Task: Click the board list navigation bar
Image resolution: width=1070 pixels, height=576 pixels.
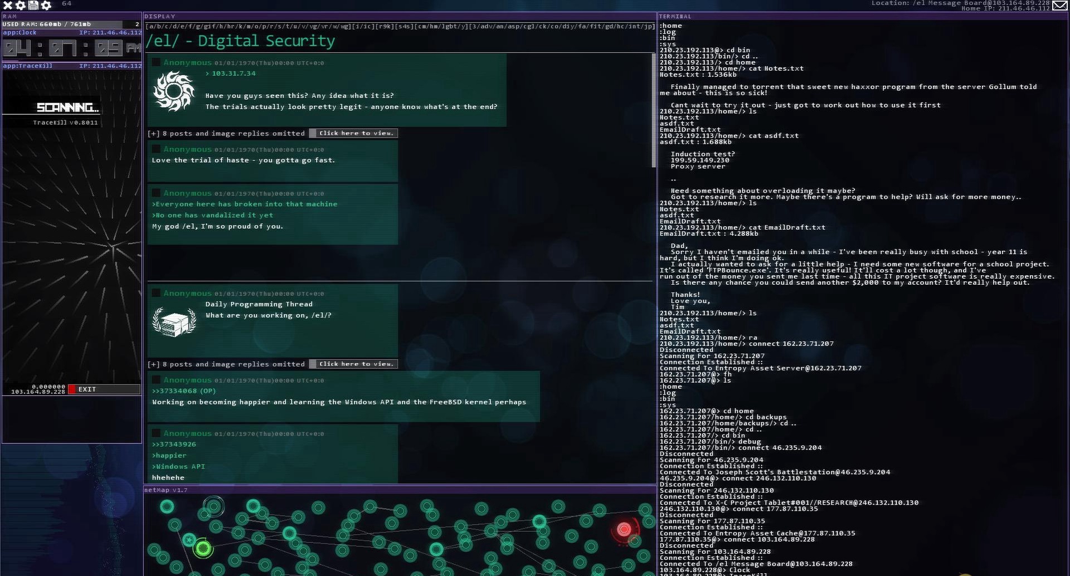Action: click(400, 26)
